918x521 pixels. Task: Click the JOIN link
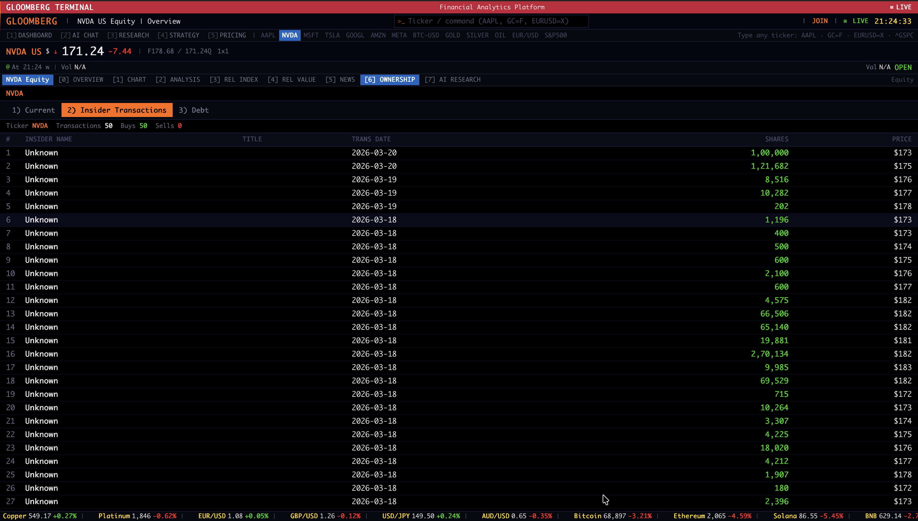pyautogui.click(x=820, y=21)
